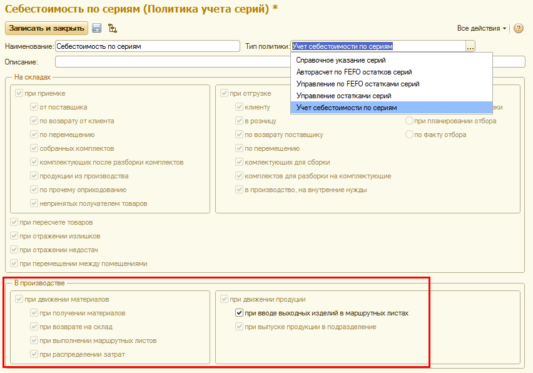Toggle 'при возврате на склад' checkbox
Image resolution: width=533 pixels, height=373 pixels.
coord(34,327)
